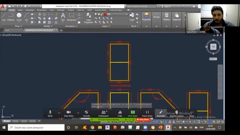Screen dimensions: 240x135
Task: Select the Mirror tool in Modify panel
Action: pos(44,18)
